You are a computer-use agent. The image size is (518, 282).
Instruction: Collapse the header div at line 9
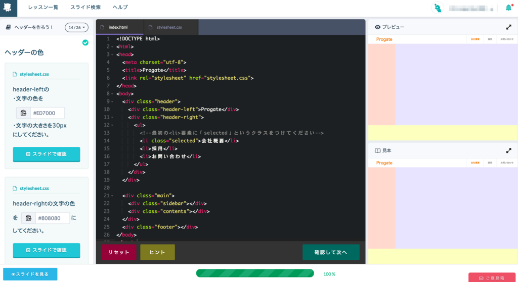click(112, 102)
